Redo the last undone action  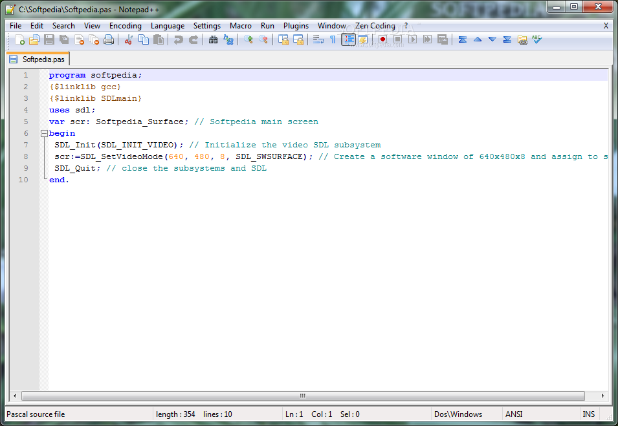[193, 40]
